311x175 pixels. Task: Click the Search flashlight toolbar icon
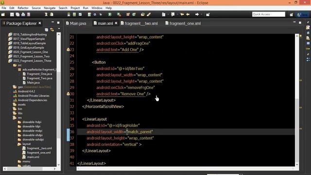[149, 15]
